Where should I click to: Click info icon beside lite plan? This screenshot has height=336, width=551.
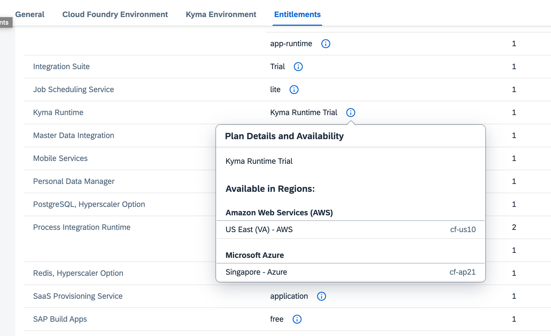click(294, 90)
